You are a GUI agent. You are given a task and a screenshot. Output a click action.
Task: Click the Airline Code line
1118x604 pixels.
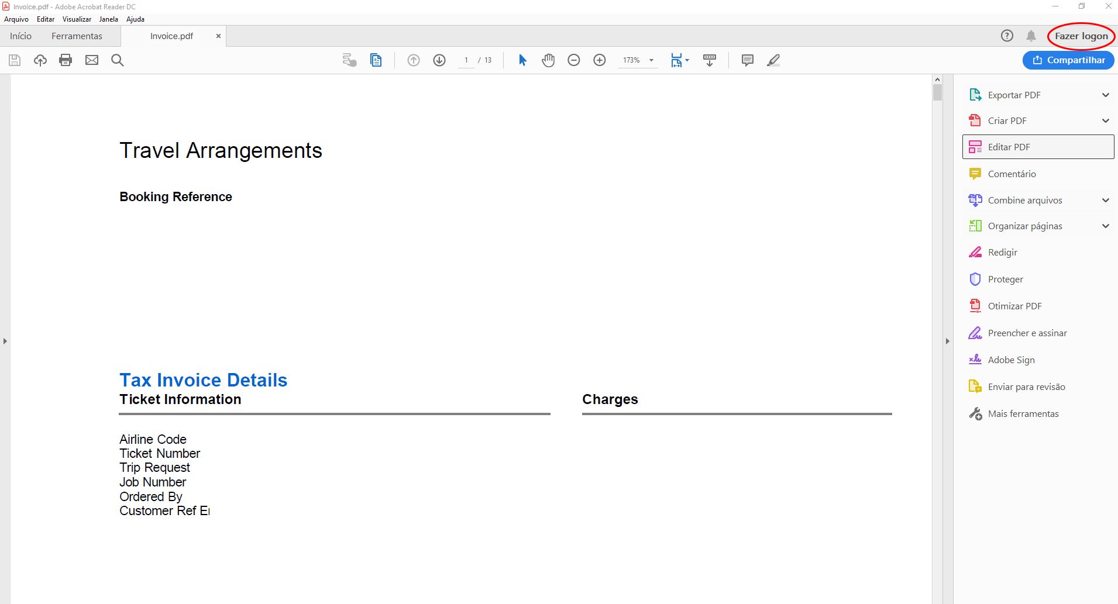153,439
